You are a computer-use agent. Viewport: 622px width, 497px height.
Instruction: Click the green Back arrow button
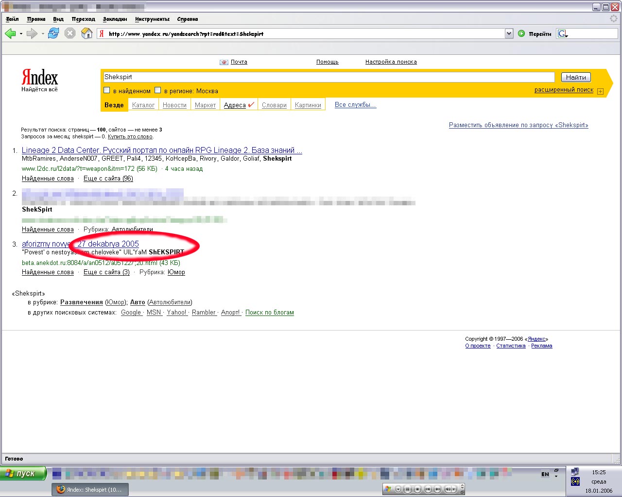point(10,33)
